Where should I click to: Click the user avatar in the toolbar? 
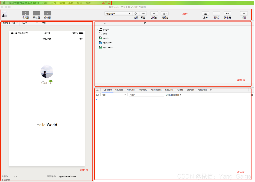coord(5,14)
